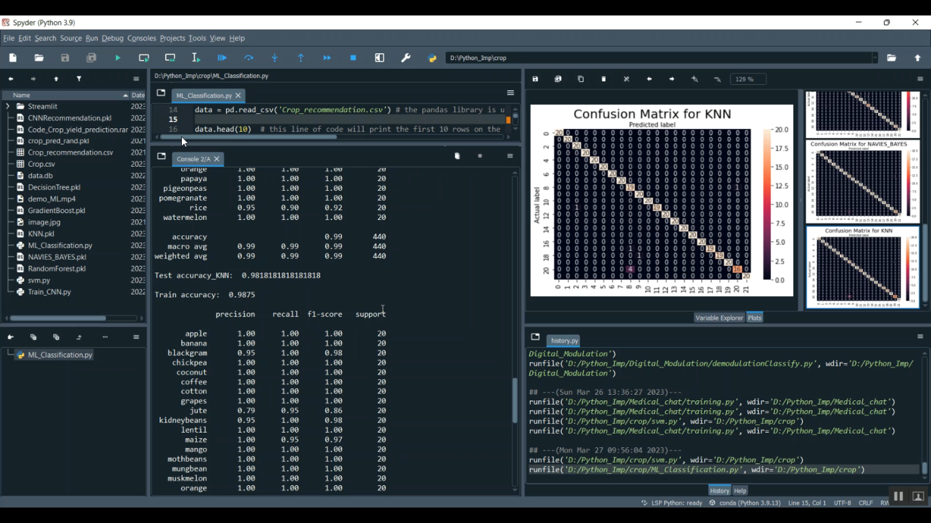Open Crop_recommendation.csv in the file list
The height and width of the screenshot is (523, 931).
(x=70, y=152)
